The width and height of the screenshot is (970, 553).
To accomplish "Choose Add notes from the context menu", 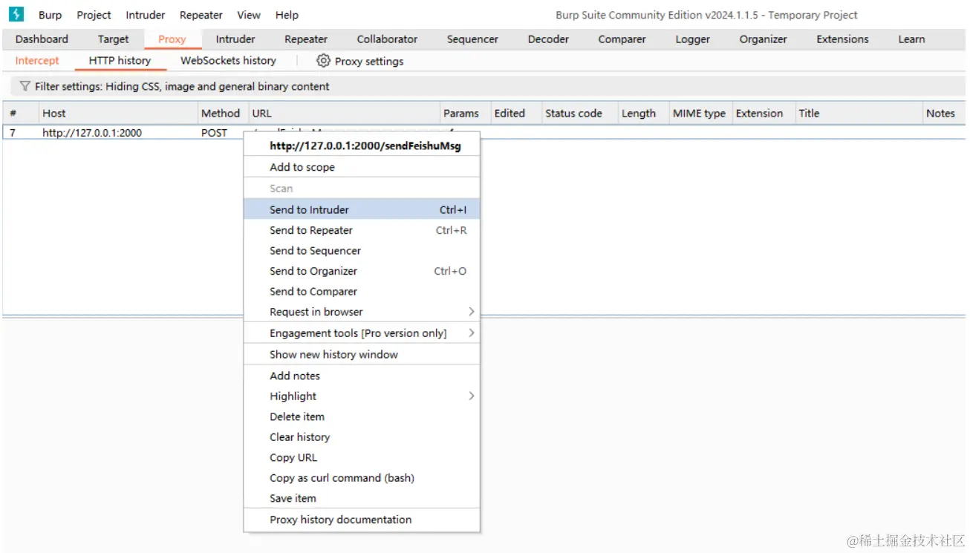I will coord(362,376).
